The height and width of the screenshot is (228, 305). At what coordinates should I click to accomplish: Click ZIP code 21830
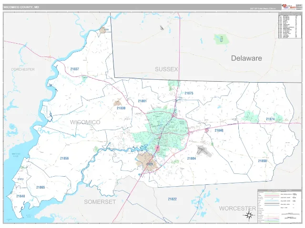coord(121,108)
